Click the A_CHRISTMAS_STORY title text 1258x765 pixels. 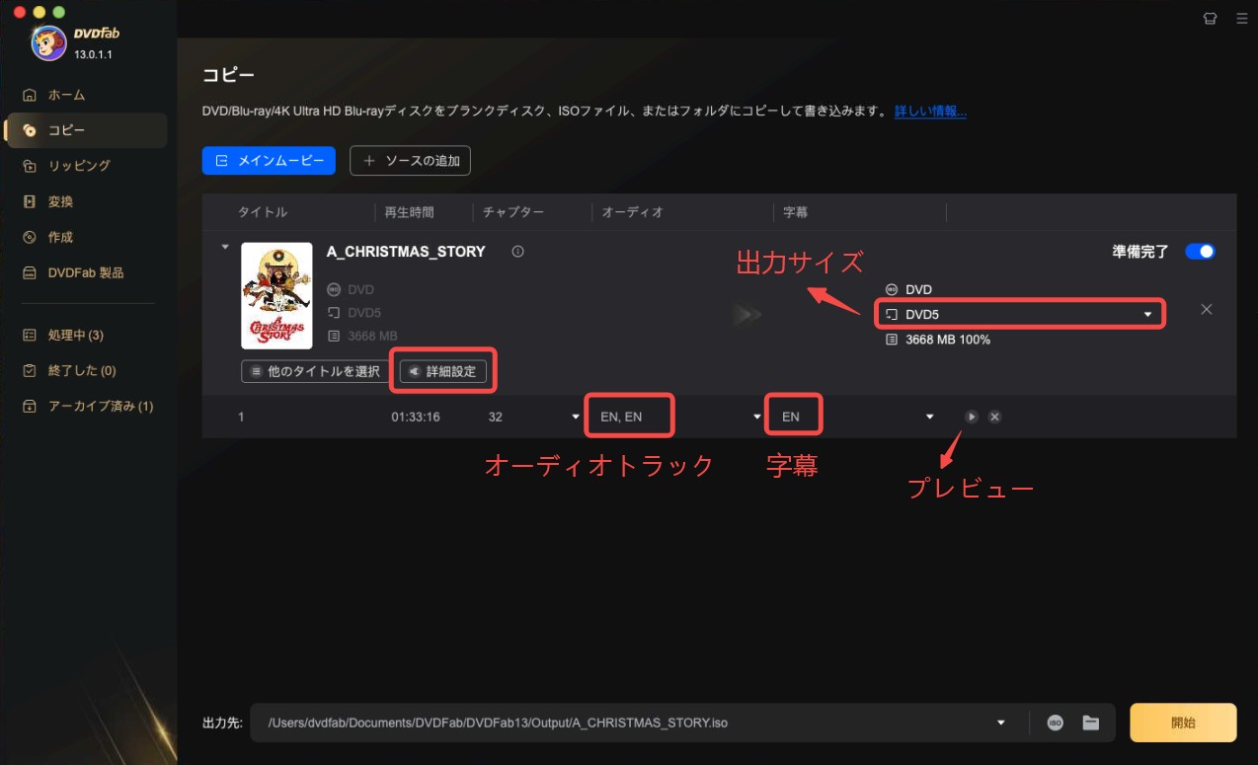(x=406, y=252)
